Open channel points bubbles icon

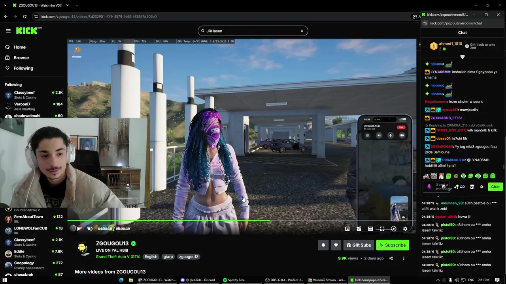point(457,187)
